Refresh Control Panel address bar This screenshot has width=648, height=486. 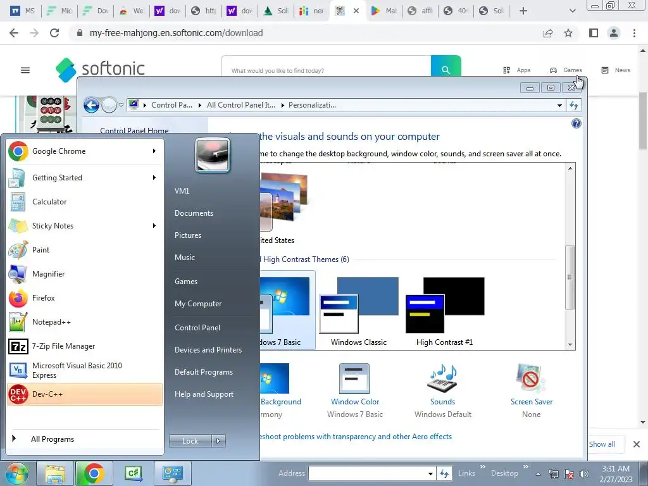574,106
